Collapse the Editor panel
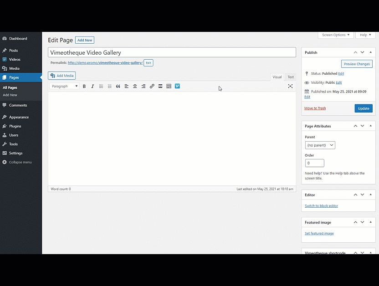Viewport: 379px width, 286px height. [370, 195]
